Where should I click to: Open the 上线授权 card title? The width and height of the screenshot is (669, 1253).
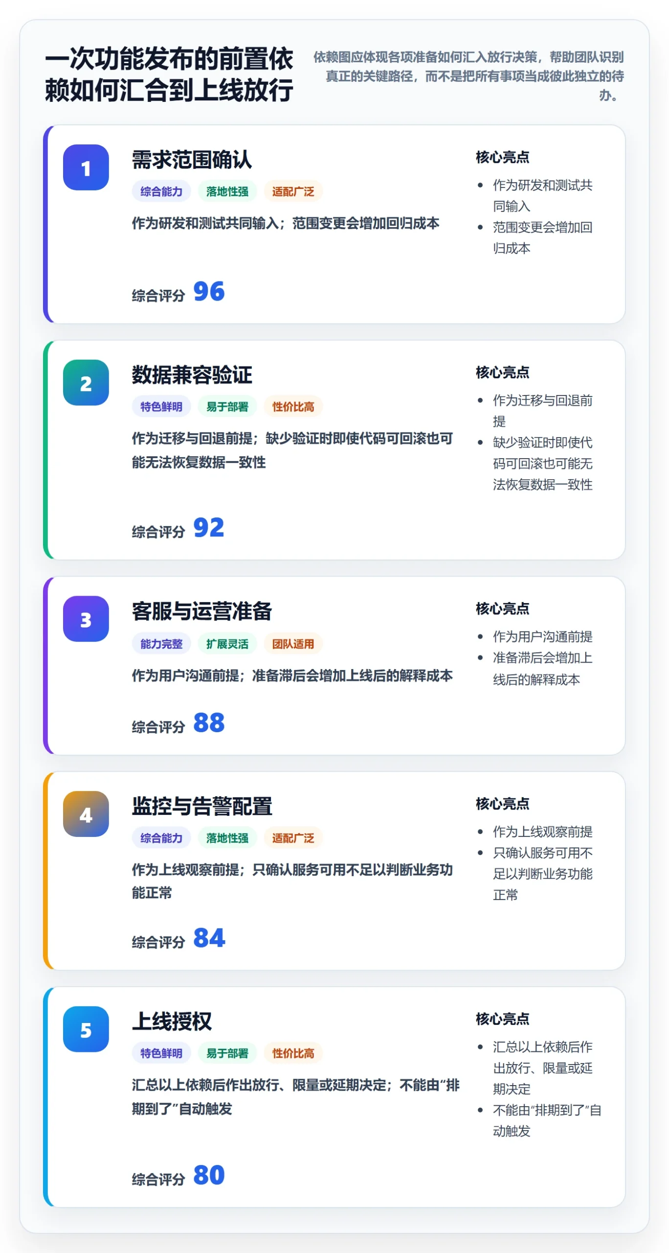pyautogui.click(x=172, y=1021)
